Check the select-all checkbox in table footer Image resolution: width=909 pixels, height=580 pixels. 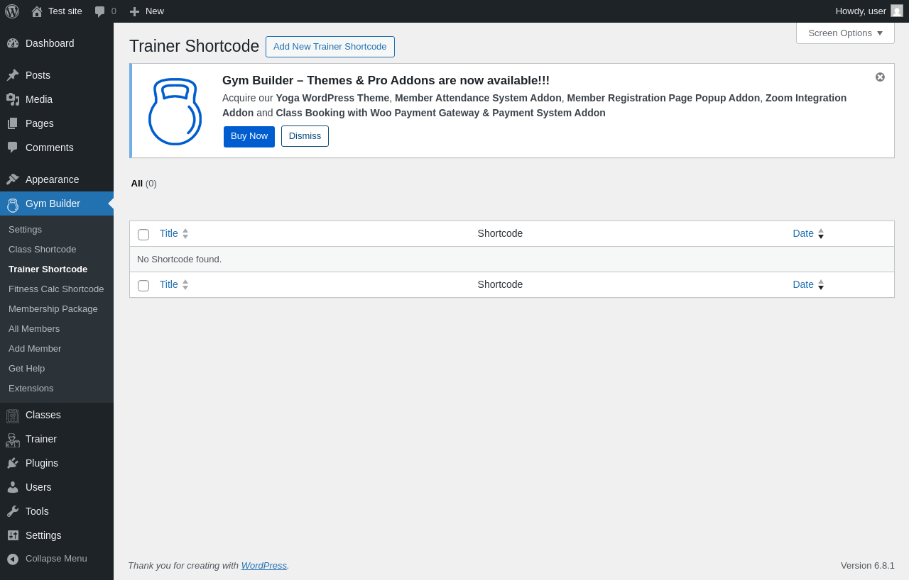(143, 286)
